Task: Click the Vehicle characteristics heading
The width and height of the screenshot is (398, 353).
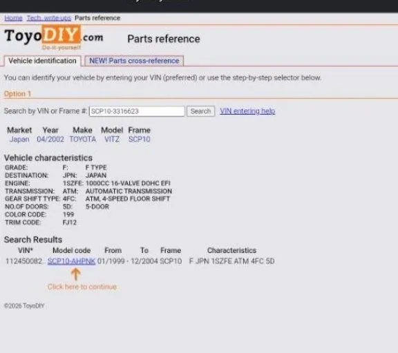Action: point(48,158)
